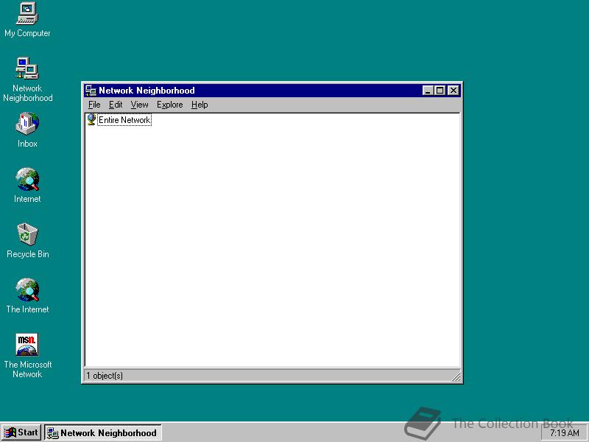
Task: Open the Explore menu
Action: point(170,105)
